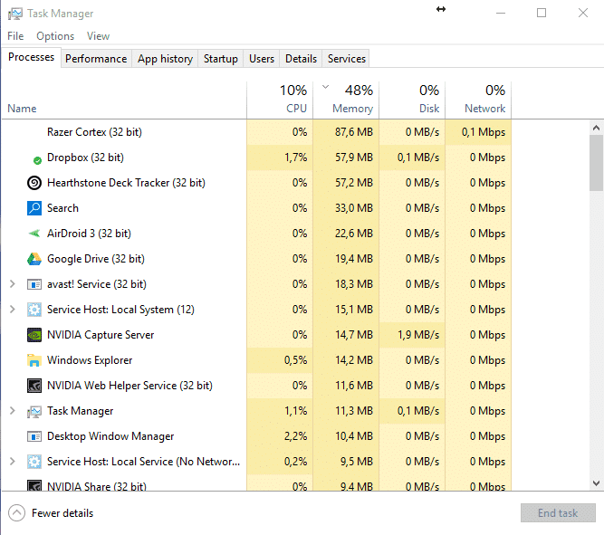Click the 2,2% CPU value
Screen dimensions: 604x535
click(296, 436)
